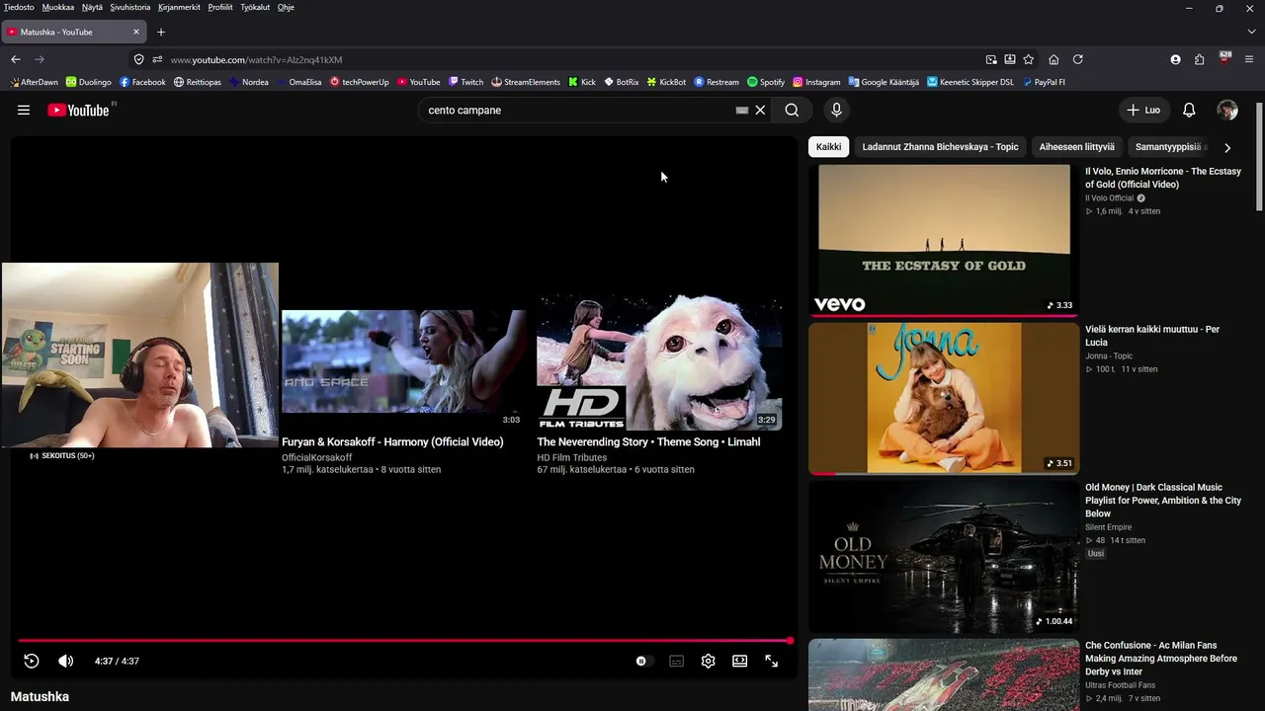The height and width of the screenshot is (711, 1265).
Task: Click the Firefox back arrow
Action: tap(16, 59)
